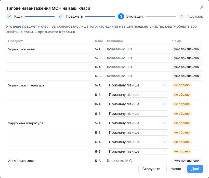Viewport: 209px width, 178px height.
Task: Click 'уже призначено' badge for Українська мова 6-А
Action: [187, 67]
